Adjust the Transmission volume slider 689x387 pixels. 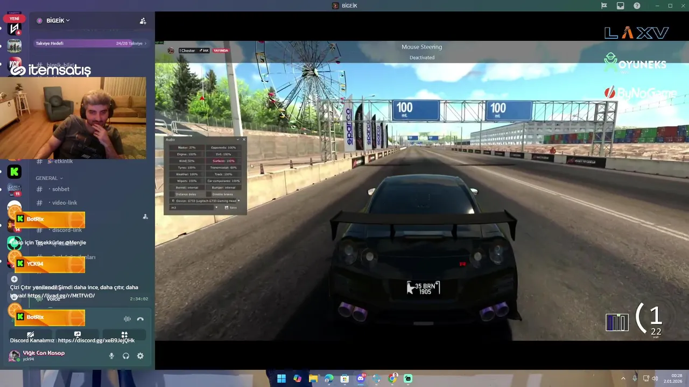(x=223, y=168)
